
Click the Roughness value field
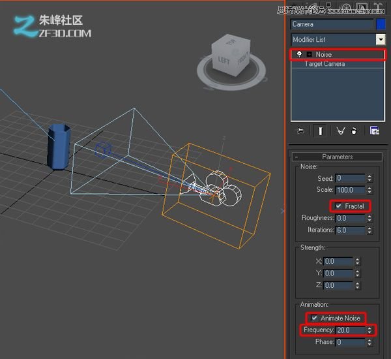click(350, 218)
